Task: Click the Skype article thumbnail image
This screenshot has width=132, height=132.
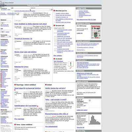Action: point(18,57)
